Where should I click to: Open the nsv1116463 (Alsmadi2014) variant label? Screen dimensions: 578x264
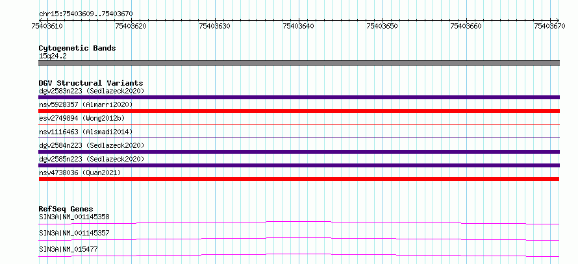(x=86, y=132)
